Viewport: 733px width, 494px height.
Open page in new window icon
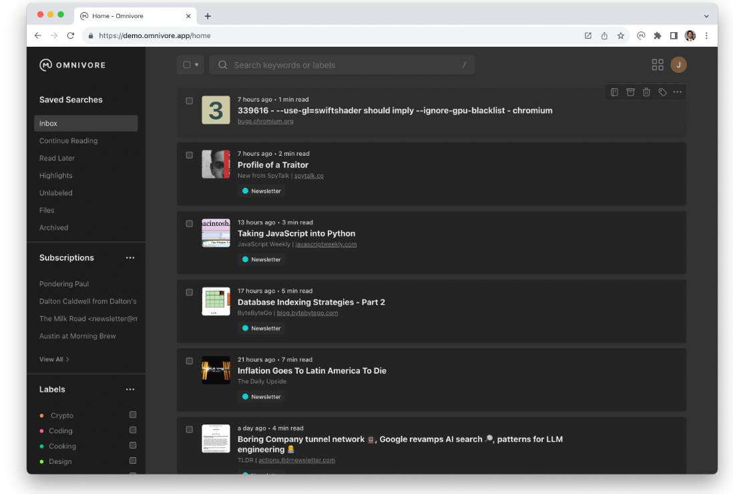coord(588,35)
